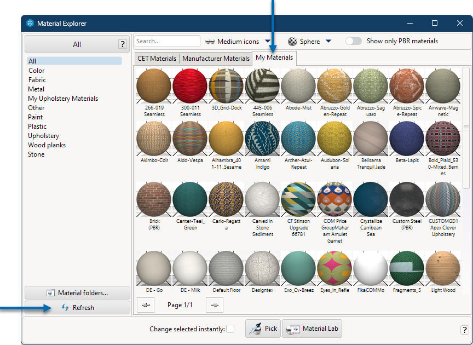Click the Medium icons view icon
Viewport: 473px width, 345px height.
(x=210, y=41)
